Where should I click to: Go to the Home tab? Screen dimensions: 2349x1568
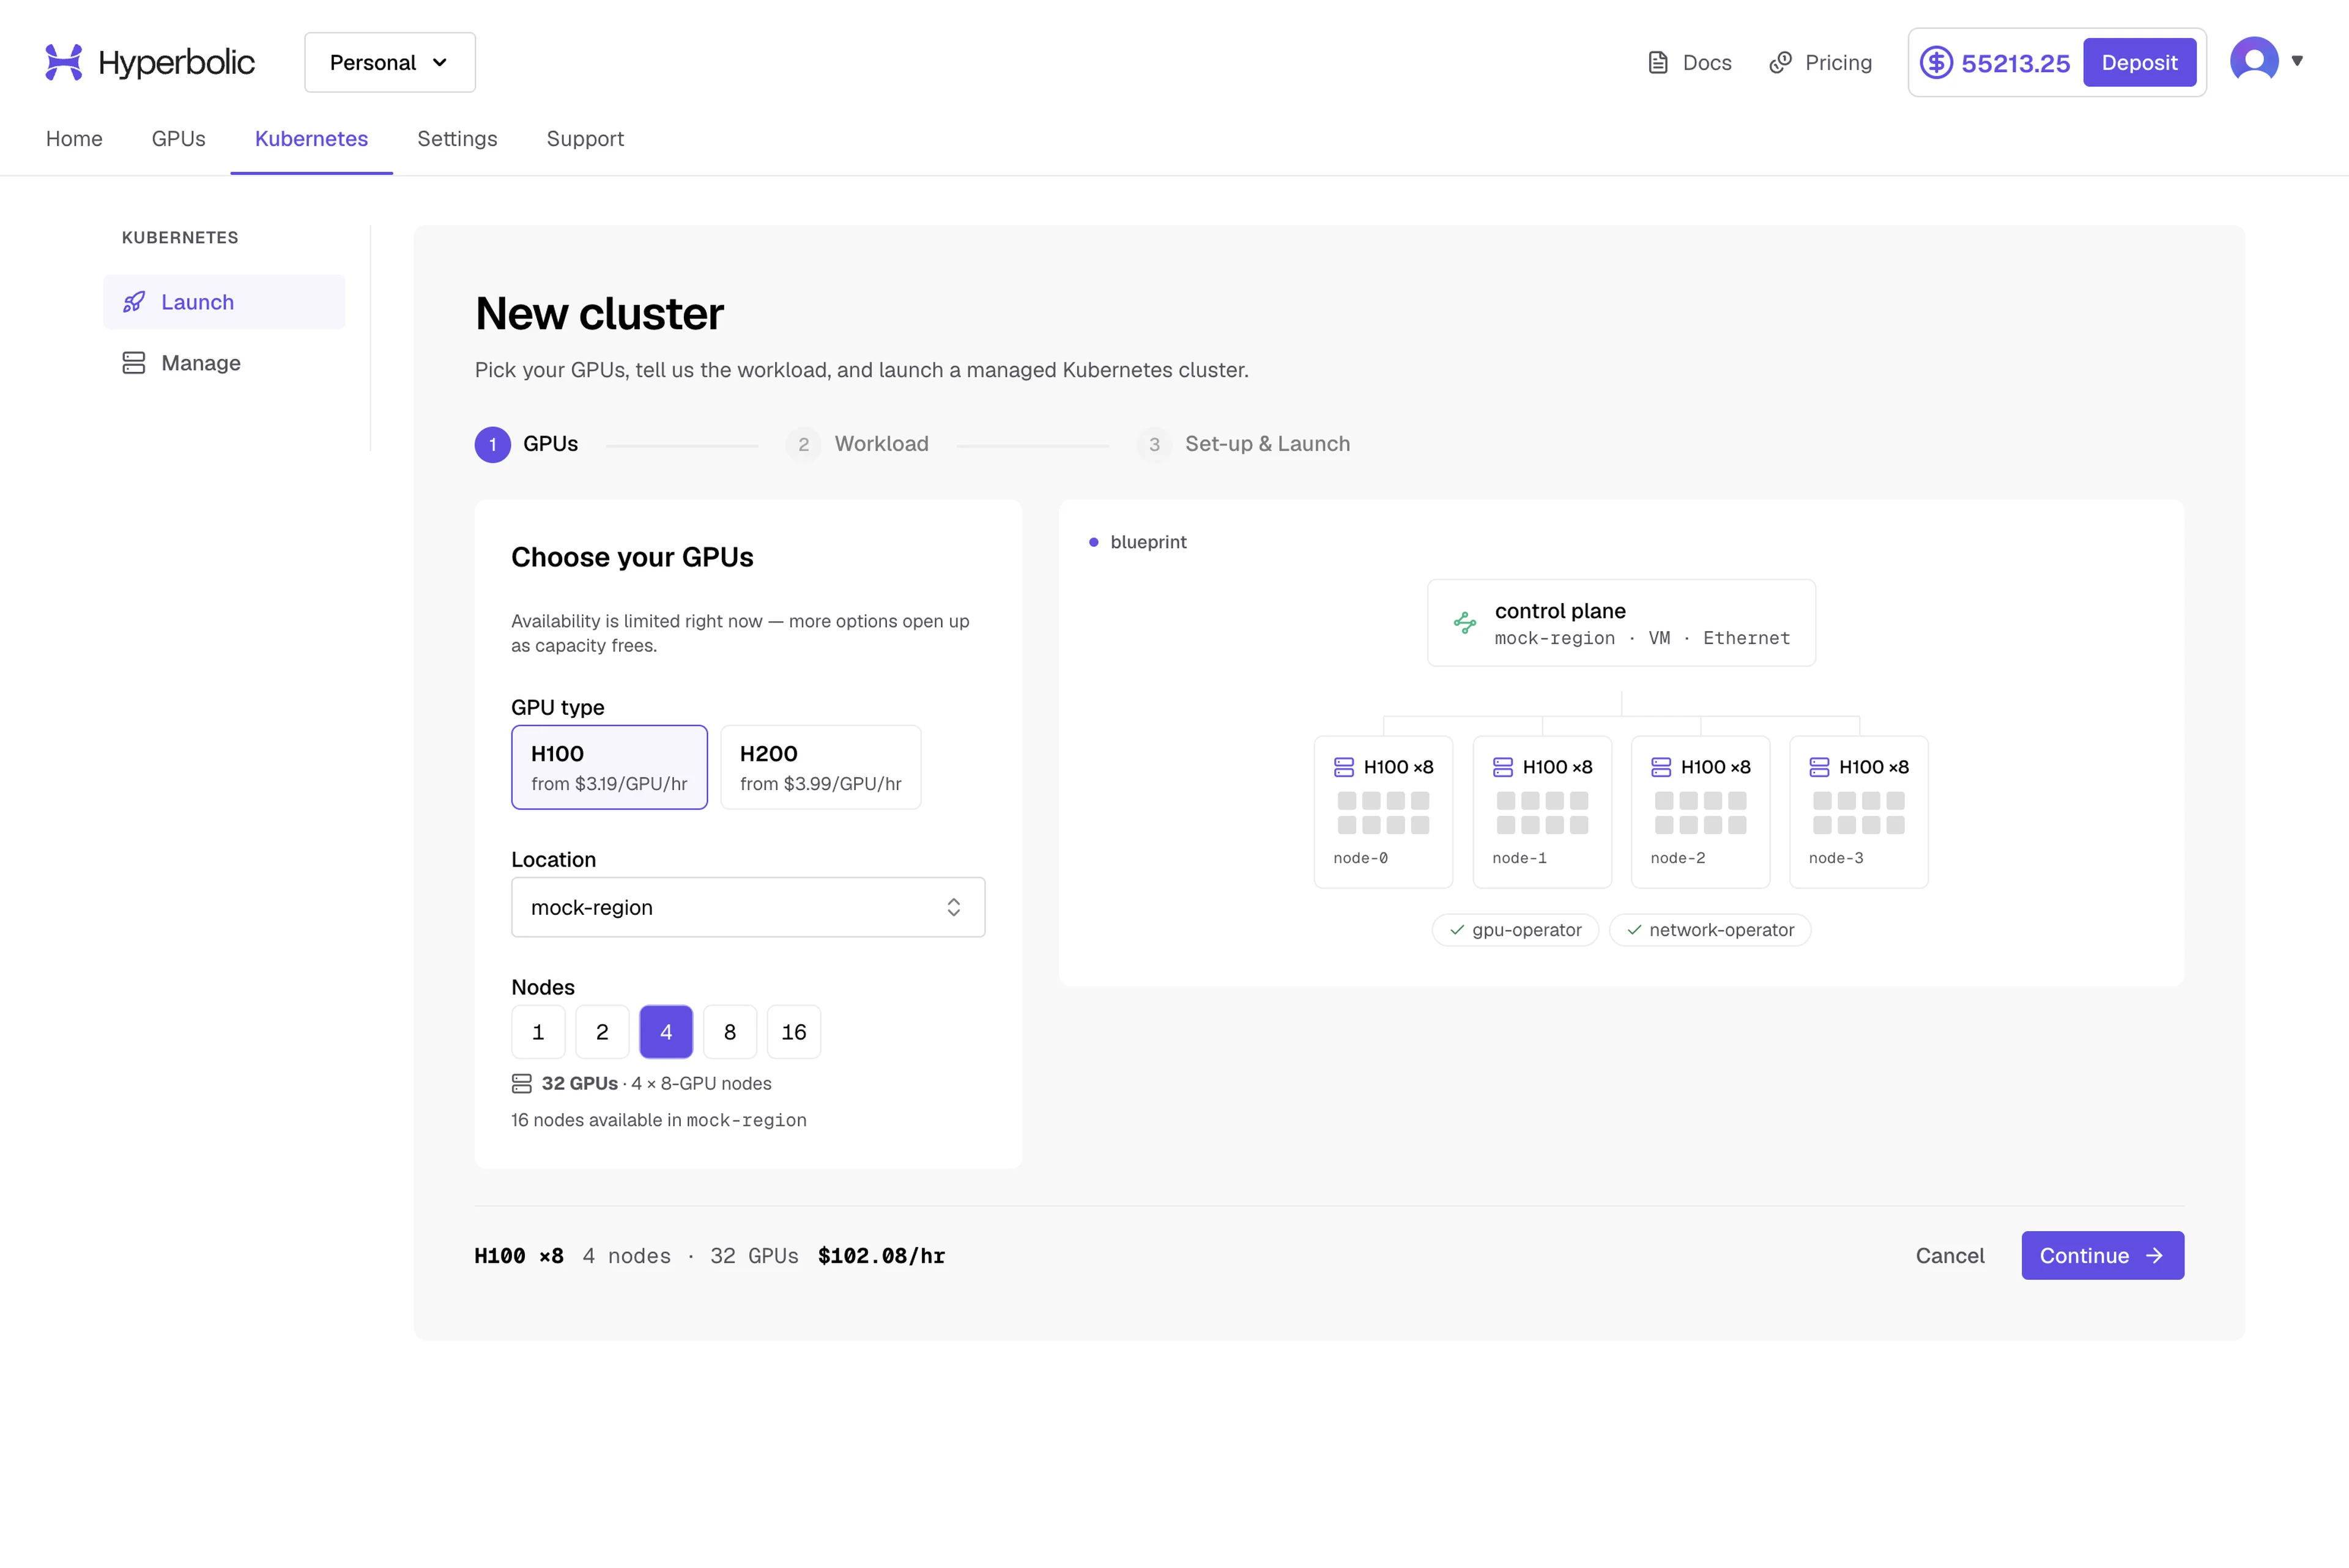(74, 139)
